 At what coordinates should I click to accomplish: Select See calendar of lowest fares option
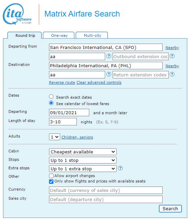pyautogui.click(x=51, y=103)
